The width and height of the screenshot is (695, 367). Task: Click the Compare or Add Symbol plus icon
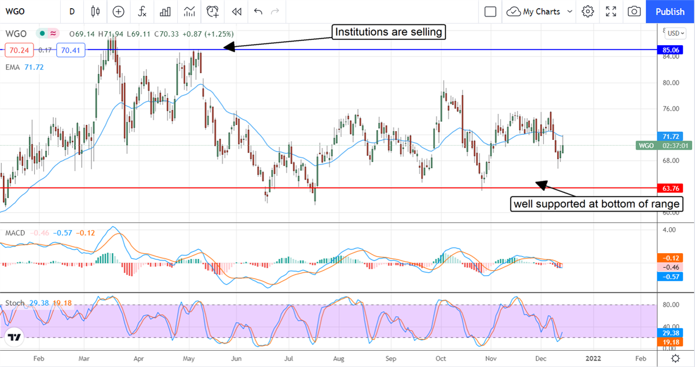pos(118,12)
